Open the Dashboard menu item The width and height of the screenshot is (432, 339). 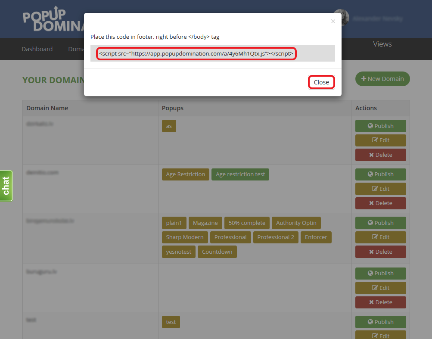point(37,49)
